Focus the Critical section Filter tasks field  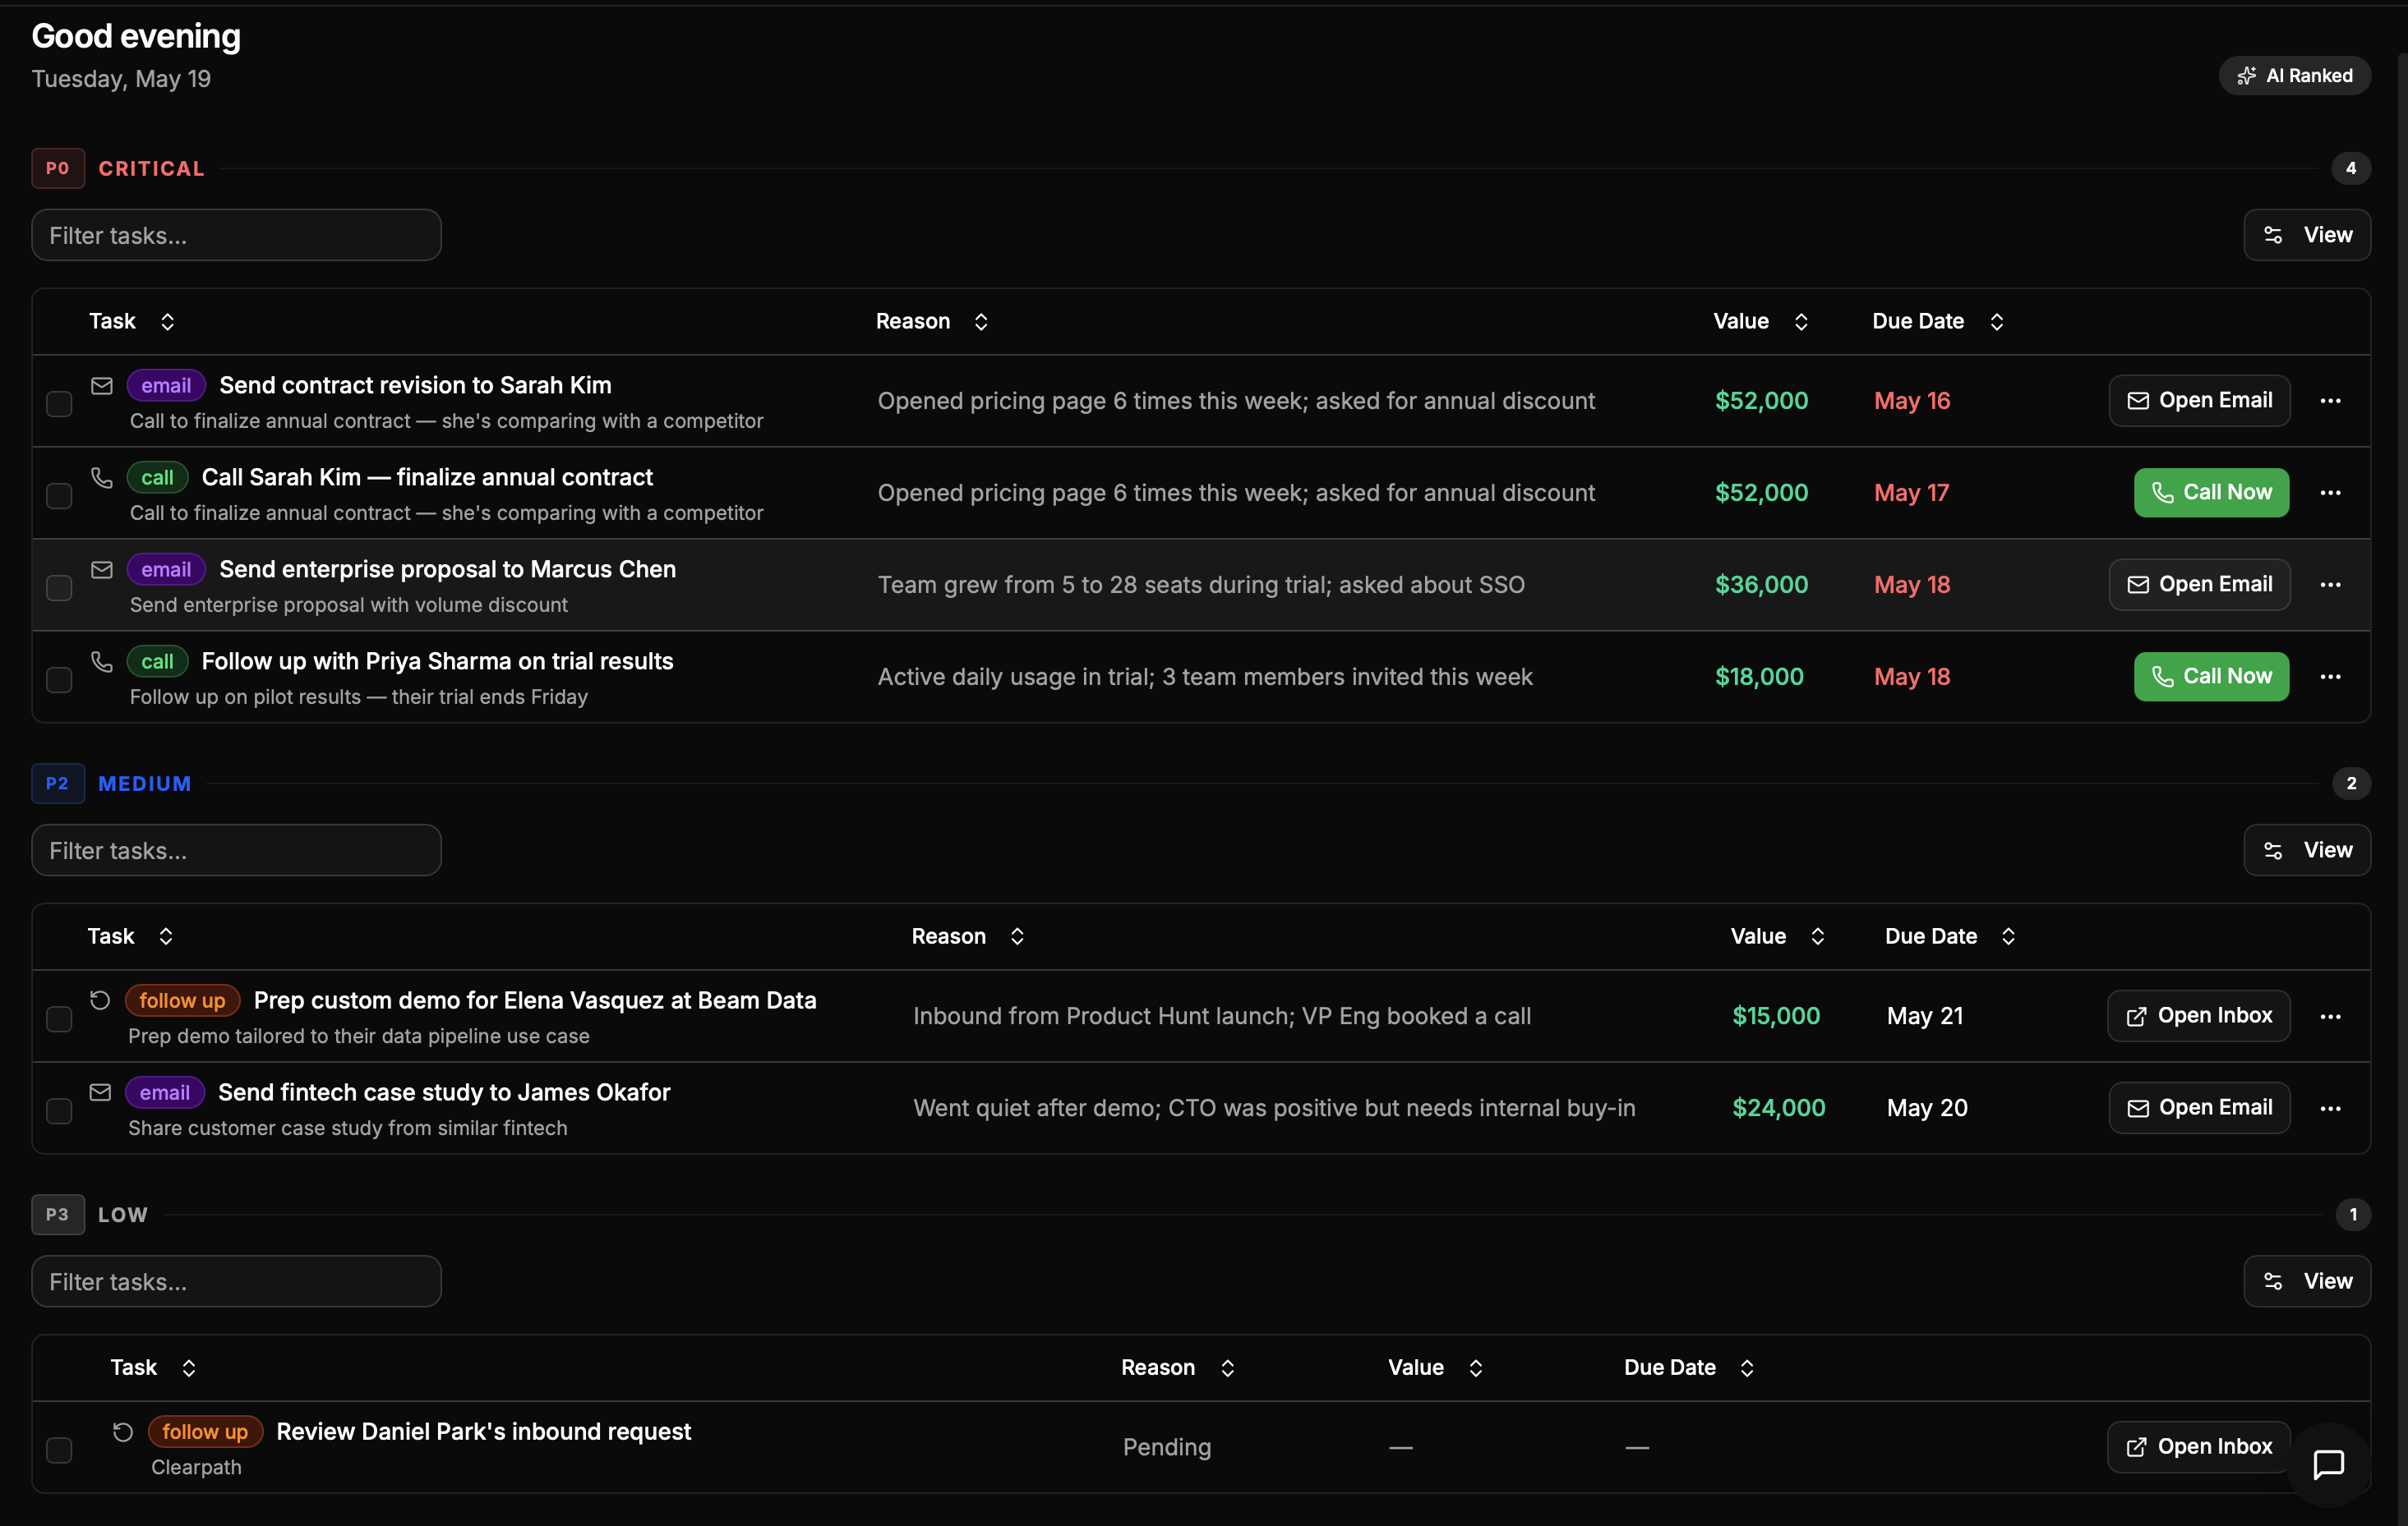(236, 235)
